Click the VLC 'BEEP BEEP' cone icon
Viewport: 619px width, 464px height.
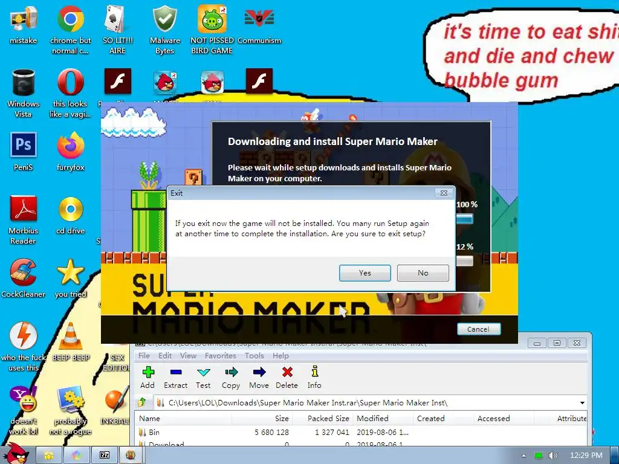(x=70, y=342)
